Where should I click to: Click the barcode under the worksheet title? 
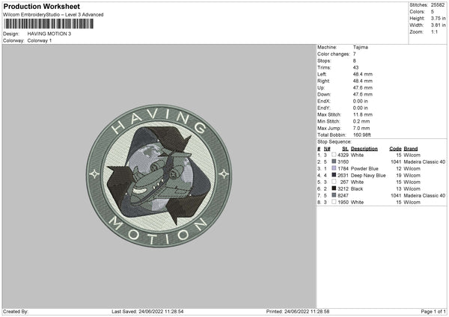pyautogui.click(x=49, y=24)
